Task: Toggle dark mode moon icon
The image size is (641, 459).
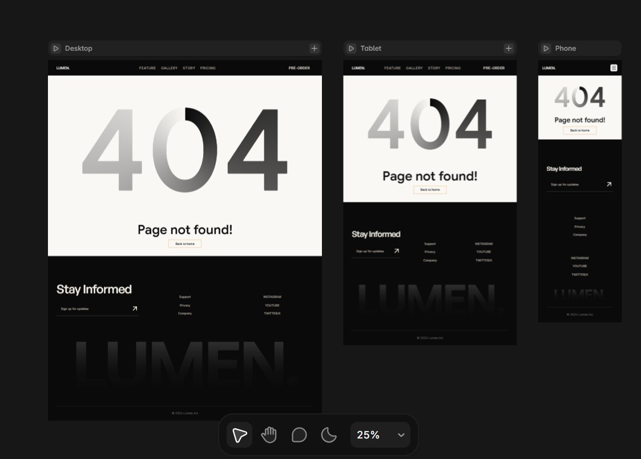Action: [329, 435]
